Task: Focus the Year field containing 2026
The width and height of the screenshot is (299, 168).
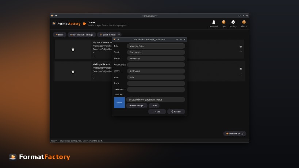Action: (156, 77)
